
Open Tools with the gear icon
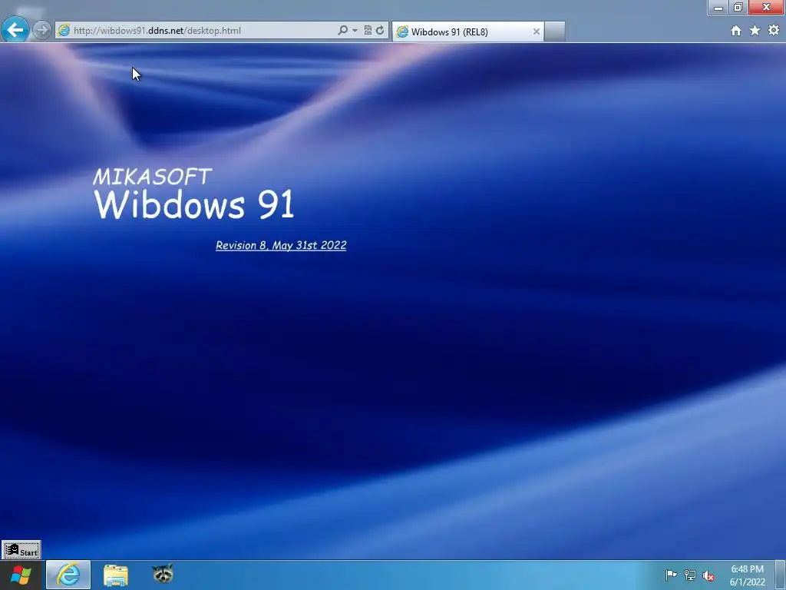pos(774,31)
